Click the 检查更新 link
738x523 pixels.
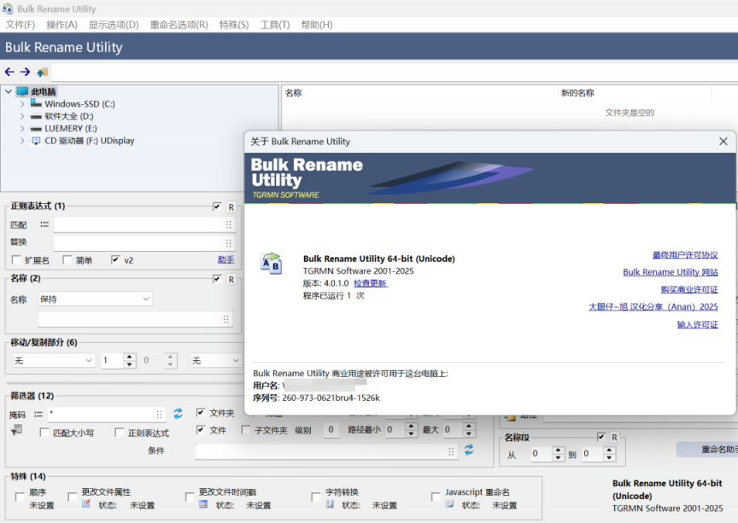coord(370,283)
